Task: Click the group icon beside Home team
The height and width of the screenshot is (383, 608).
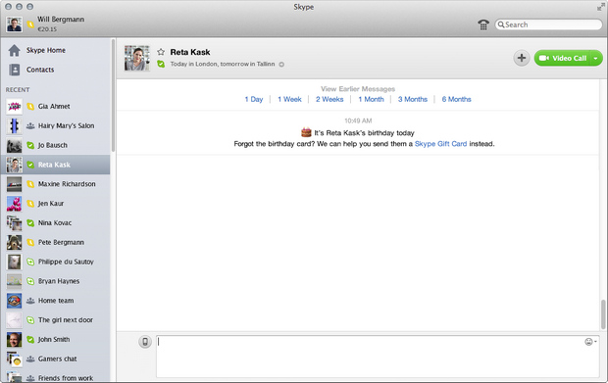Action: (30, 301)
